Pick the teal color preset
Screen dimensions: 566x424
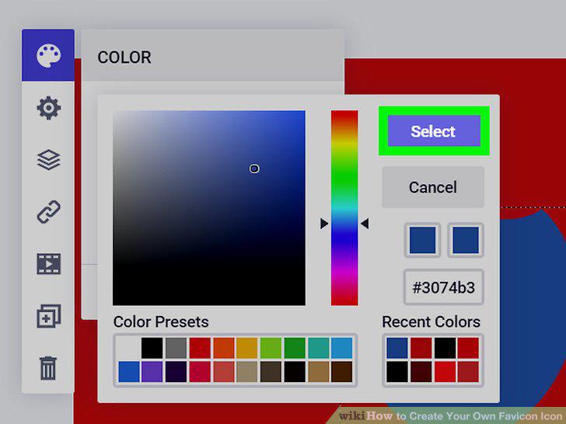pyautogui.click(x=319, y=348)
